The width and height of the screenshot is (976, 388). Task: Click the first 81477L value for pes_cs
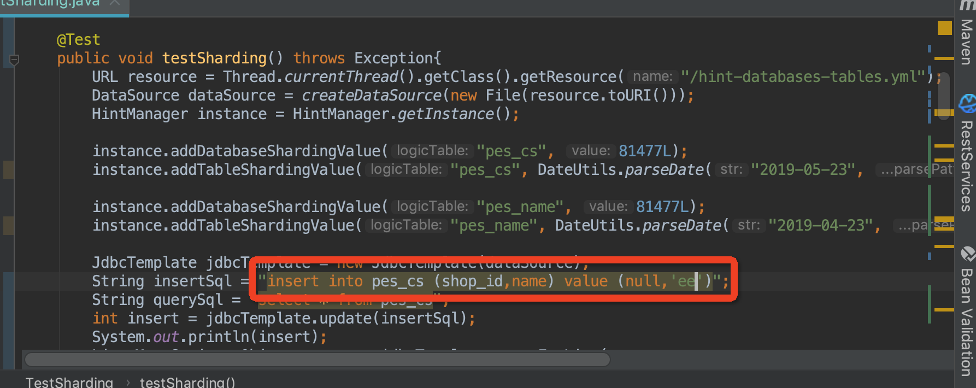[645, 151]
